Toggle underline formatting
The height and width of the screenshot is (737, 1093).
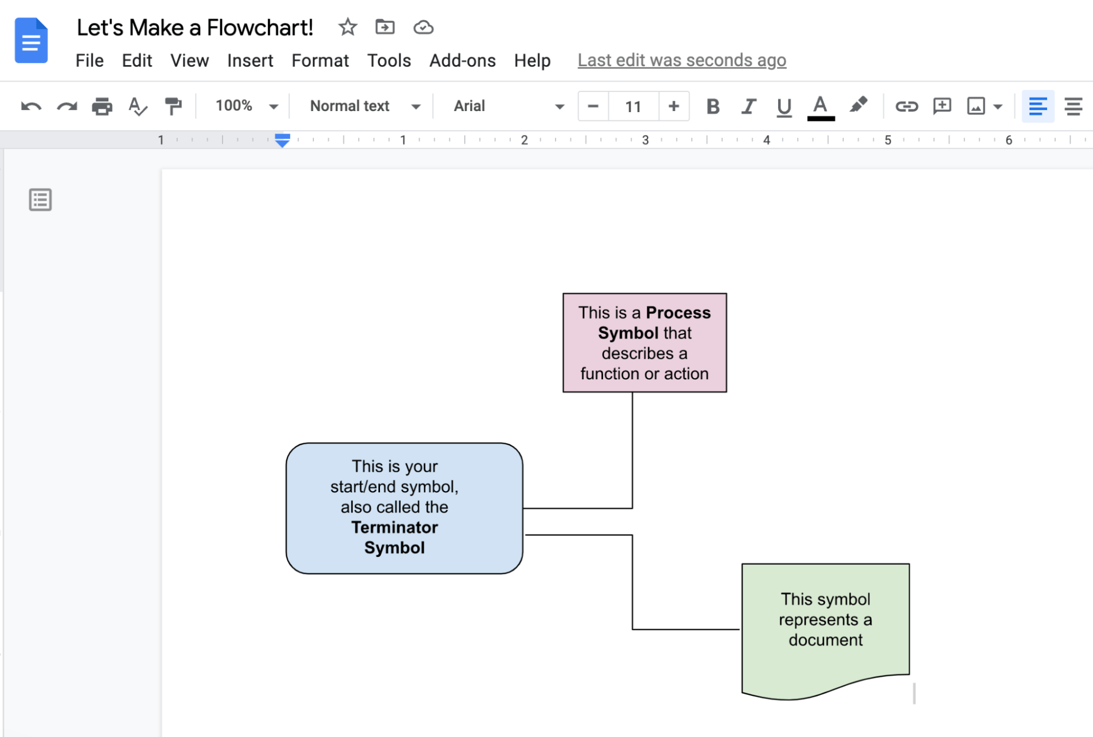[x=784, y=106]
